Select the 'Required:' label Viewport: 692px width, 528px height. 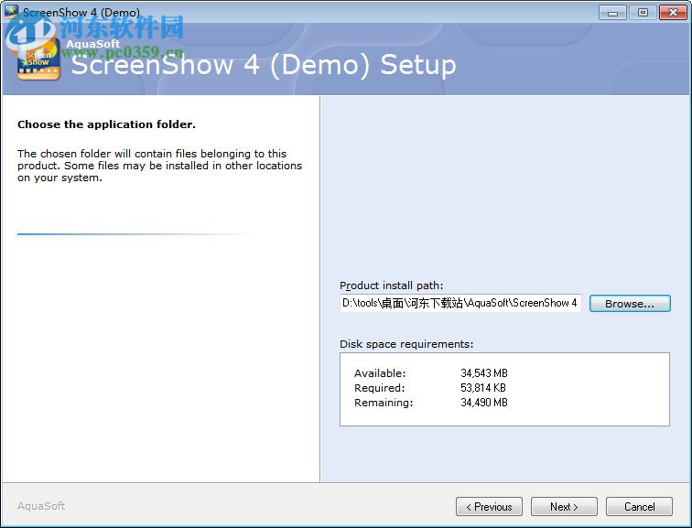[x=379, y=388]
